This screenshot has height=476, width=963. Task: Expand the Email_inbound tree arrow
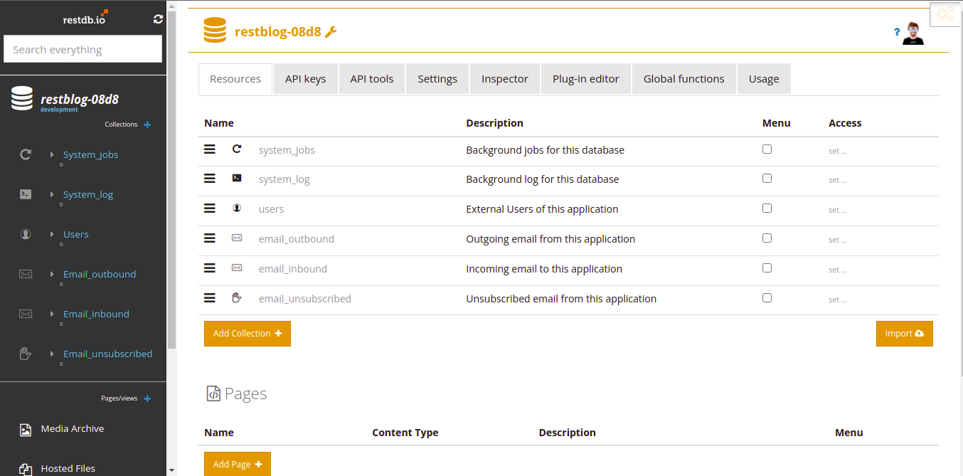click(x=52, y=314)
